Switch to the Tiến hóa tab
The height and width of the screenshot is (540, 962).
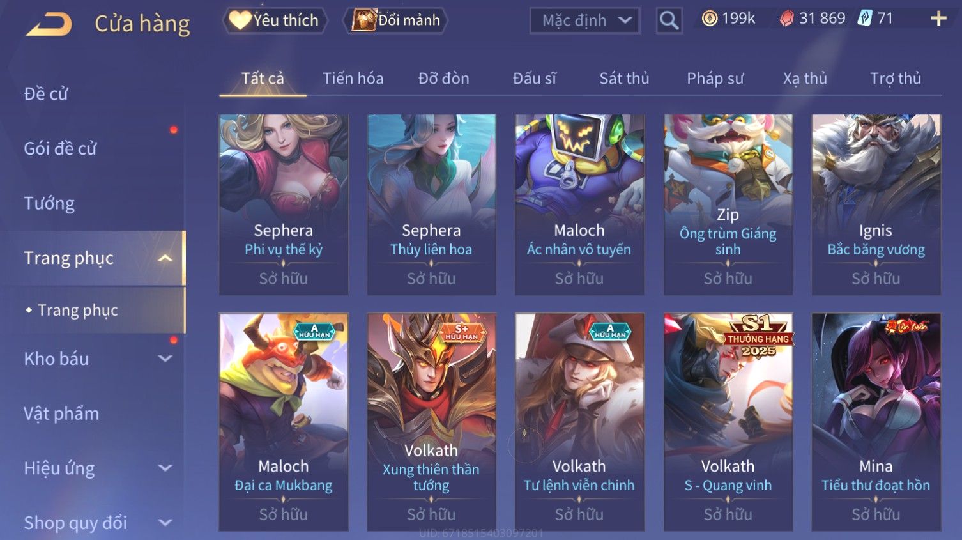tap(353, 79)
